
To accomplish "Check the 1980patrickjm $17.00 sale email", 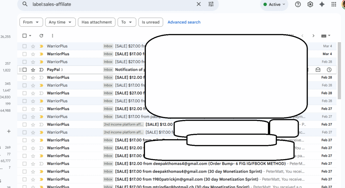I will (24, 180).
